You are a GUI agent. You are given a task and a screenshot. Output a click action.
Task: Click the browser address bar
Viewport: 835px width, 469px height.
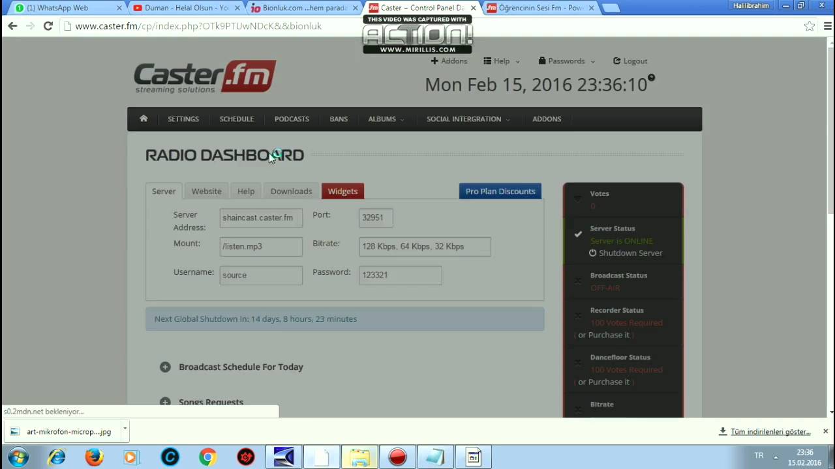[x=431, y=26]
